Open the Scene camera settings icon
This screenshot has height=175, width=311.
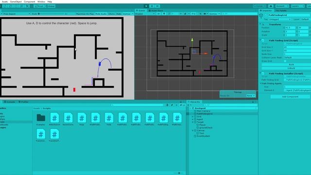coord(206,14)
